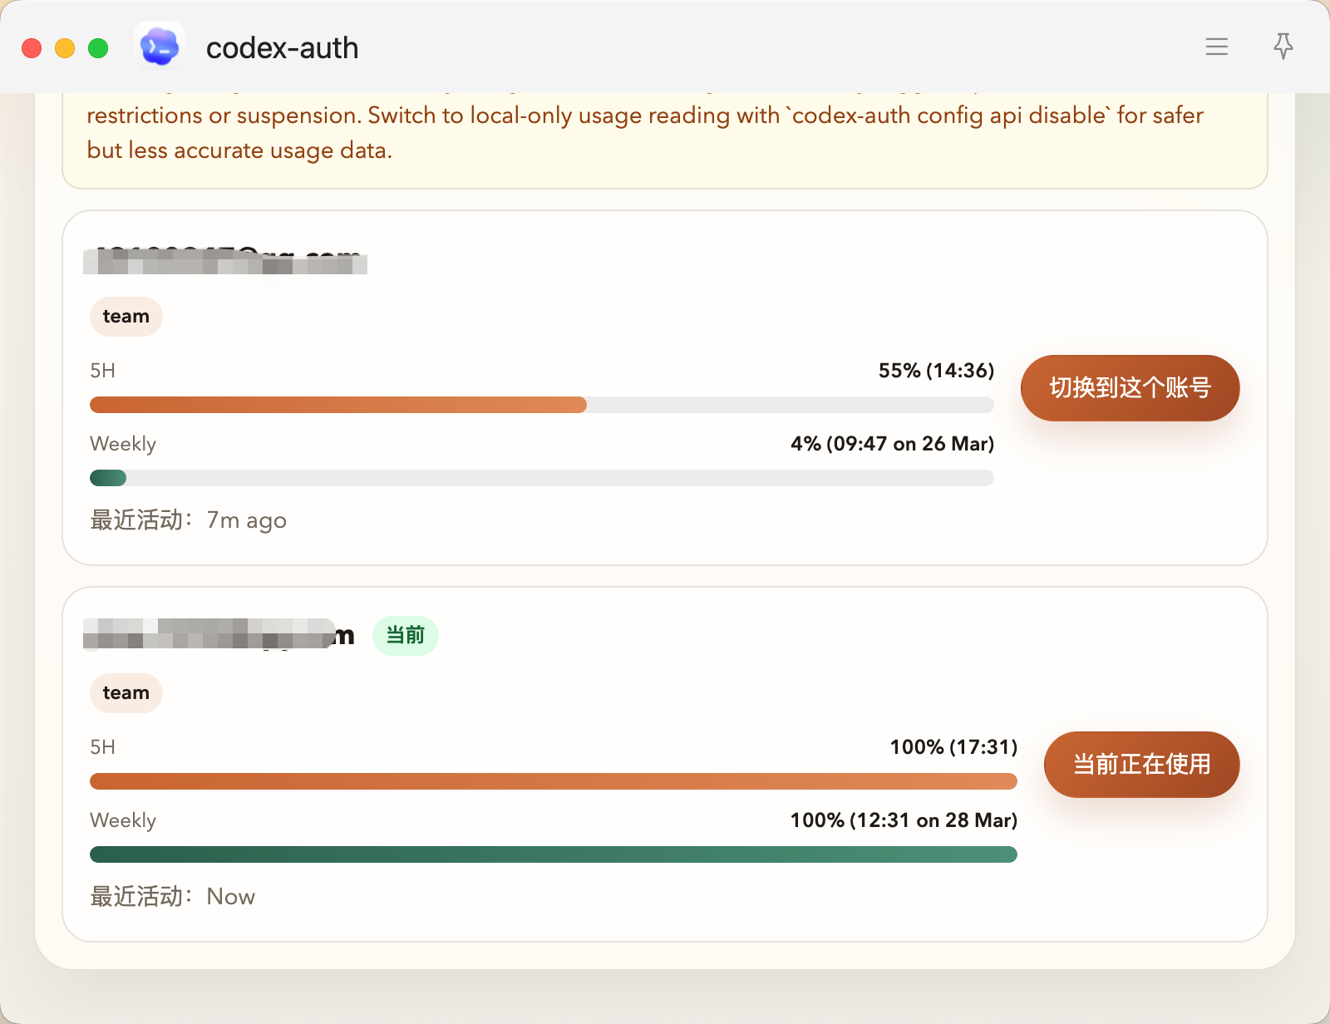
Task: Click first account's 5H usage bar
Action: click(x=541, y=405)
